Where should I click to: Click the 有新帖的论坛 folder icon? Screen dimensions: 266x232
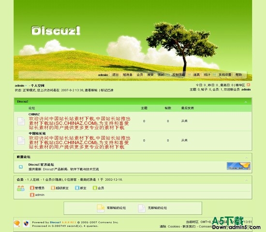tap(101, 208)
